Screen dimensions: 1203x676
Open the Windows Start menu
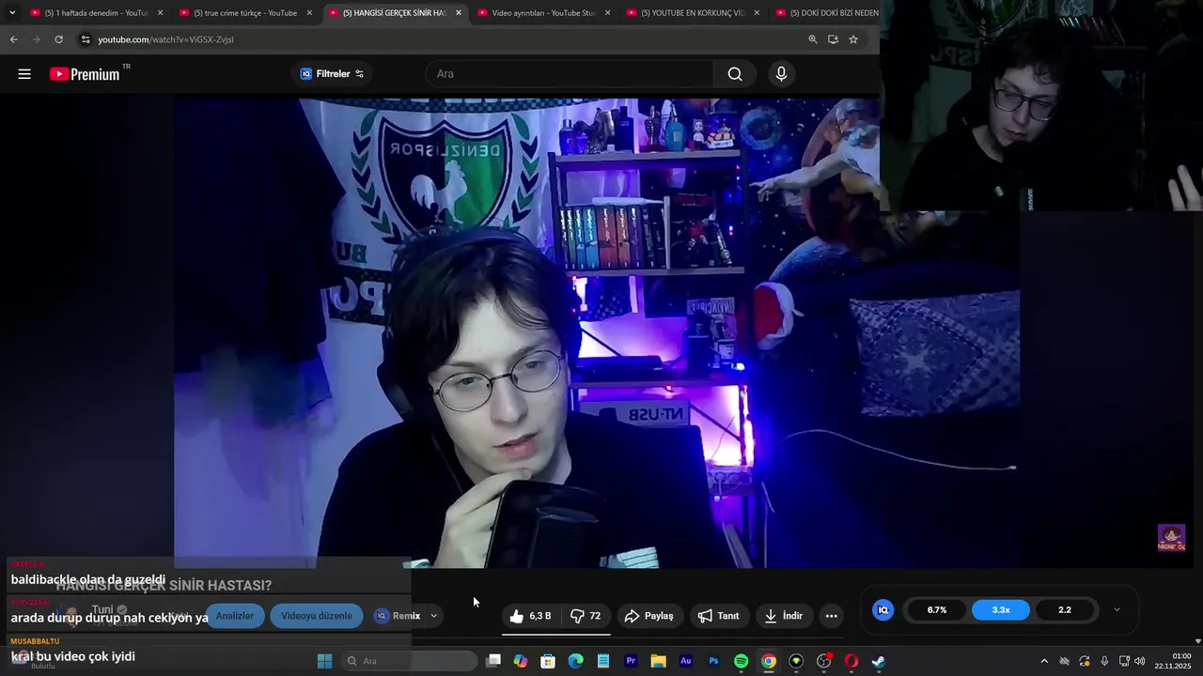coord(324,661)
